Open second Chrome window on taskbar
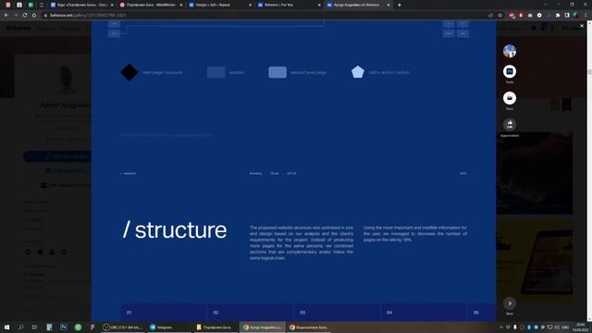 coord(309,327)
